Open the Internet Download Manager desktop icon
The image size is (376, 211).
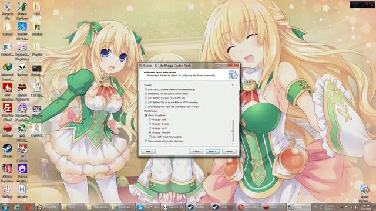click(x=8, y=72)
